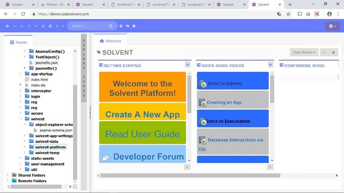
Task: Click the Welcome to the Solvent Platform card
Action: coord(142,87)
